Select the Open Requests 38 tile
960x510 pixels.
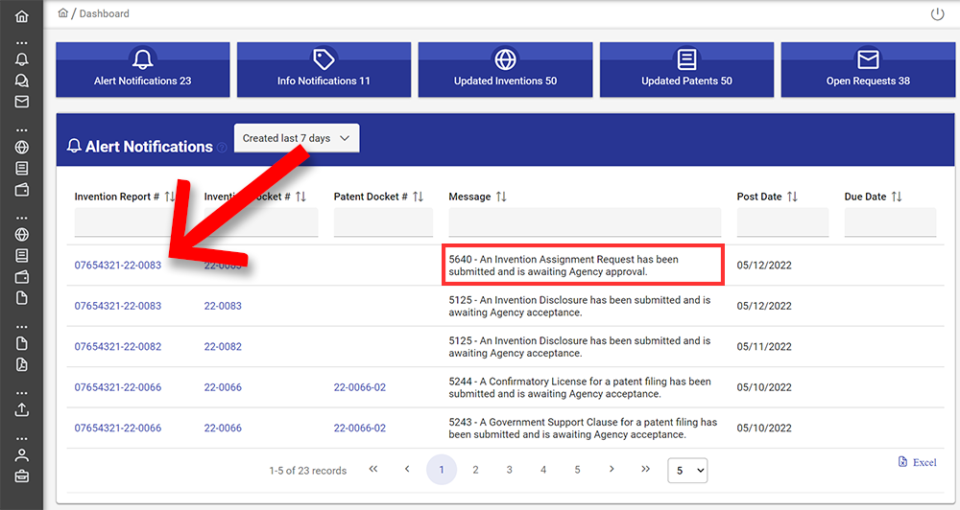pyautogui.click(x=867, y=69)
